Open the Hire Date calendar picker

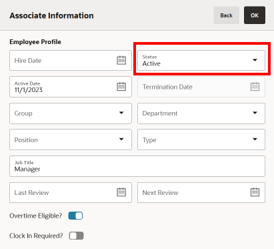click(121, 60)
